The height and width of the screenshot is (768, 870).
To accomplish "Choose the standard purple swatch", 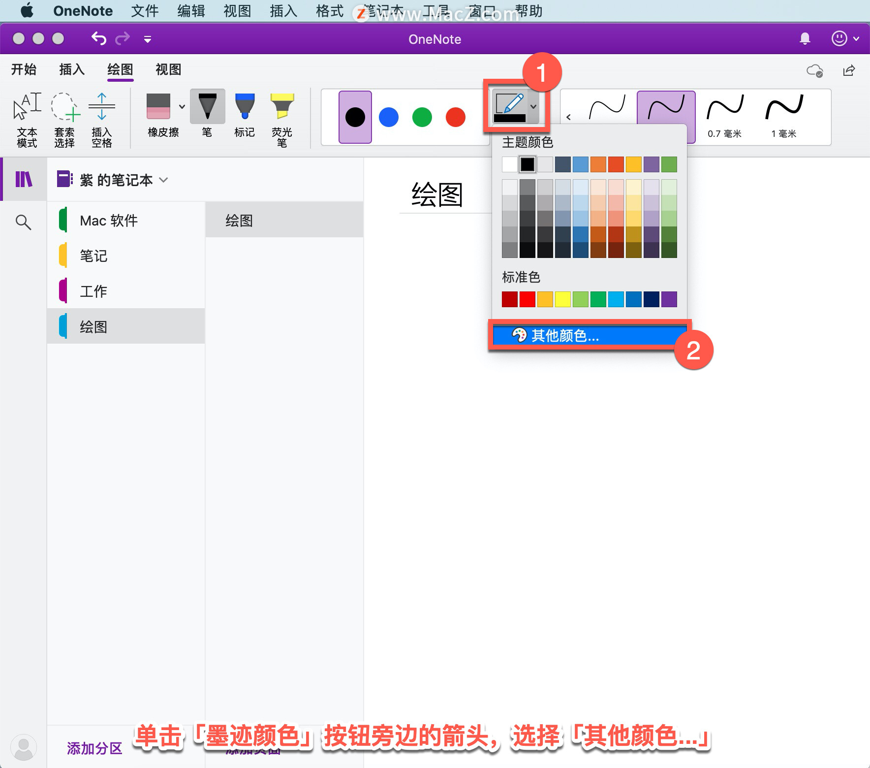I will [669, 299].
